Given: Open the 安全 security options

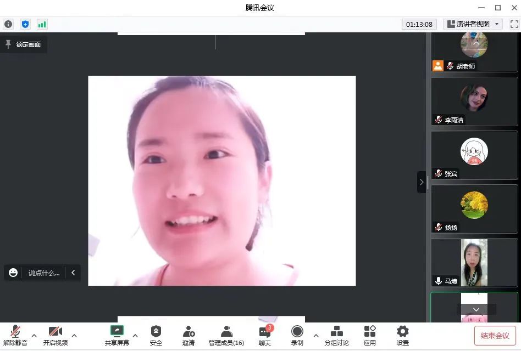Looking at the screenshot, I should coord(156,335).
